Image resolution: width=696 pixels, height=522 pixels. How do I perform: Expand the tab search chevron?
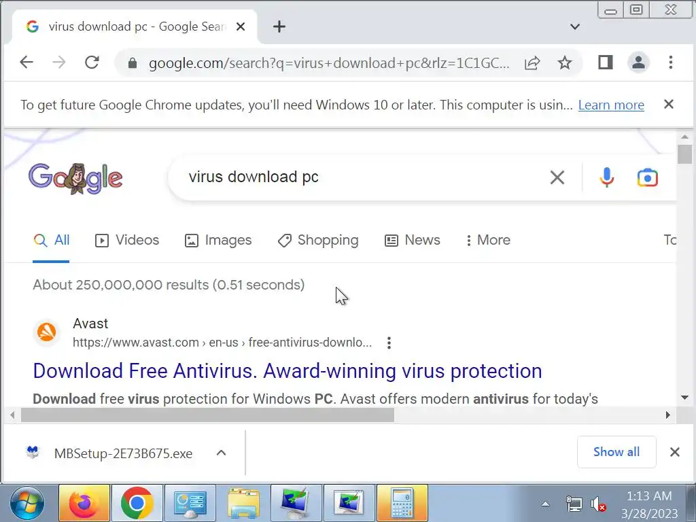pyautogui.click(x=575, y=27)
